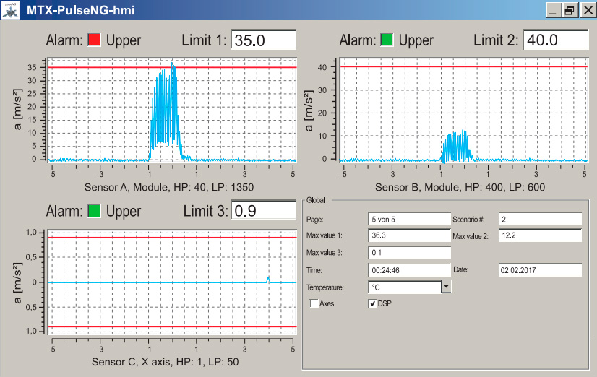Uncheck the DSP checkbox
The height and width of the screenshot is (377, 597).
pyautogui.click(x=373, y=304)
